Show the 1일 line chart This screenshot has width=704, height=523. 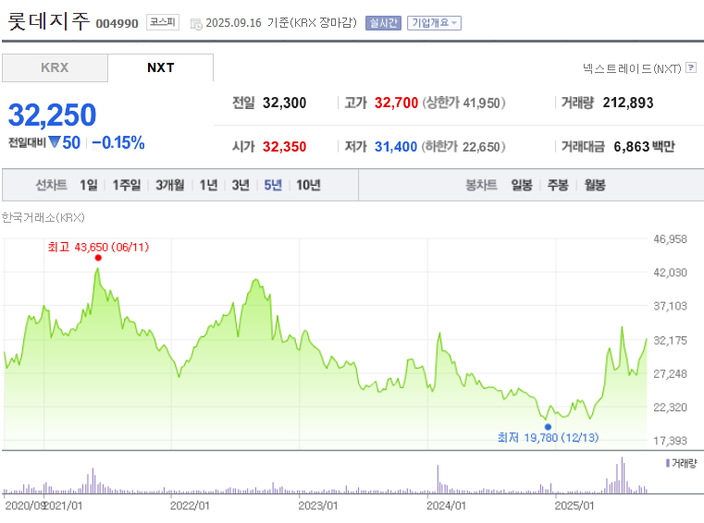coord(89,185)
